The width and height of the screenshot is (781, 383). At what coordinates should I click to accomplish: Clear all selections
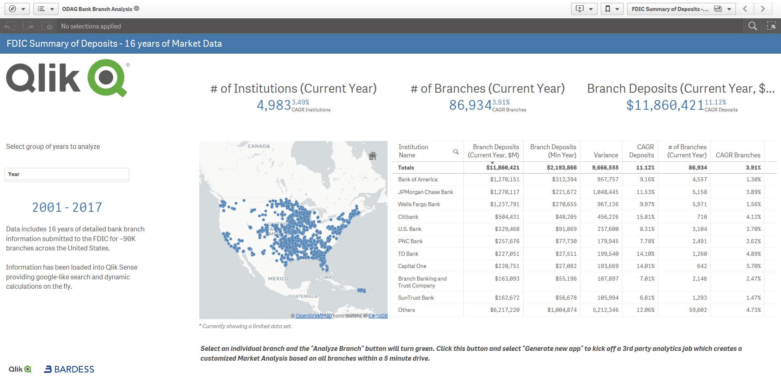click(x=47, y=26)
